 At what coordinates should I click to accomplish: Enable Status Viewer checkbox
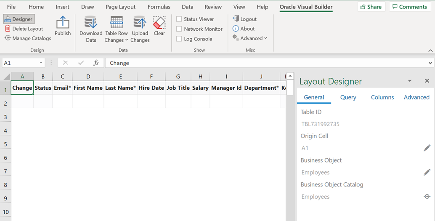179,19
